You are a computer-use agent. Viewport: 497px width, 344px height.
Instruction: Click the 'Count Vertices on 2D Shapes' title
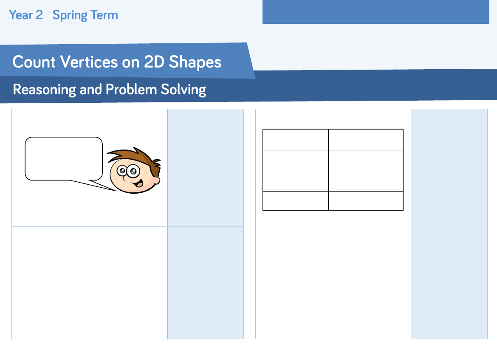point(117,62)
